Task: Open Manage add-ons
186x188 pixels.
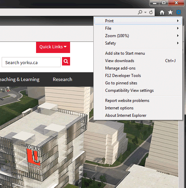Action: (138, 68)
